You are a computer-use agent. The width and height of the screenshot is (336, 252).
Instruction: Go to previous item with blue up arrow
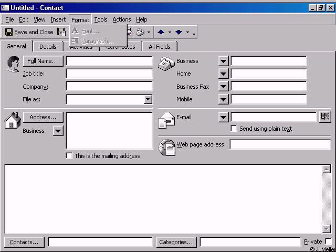point(161,32)
